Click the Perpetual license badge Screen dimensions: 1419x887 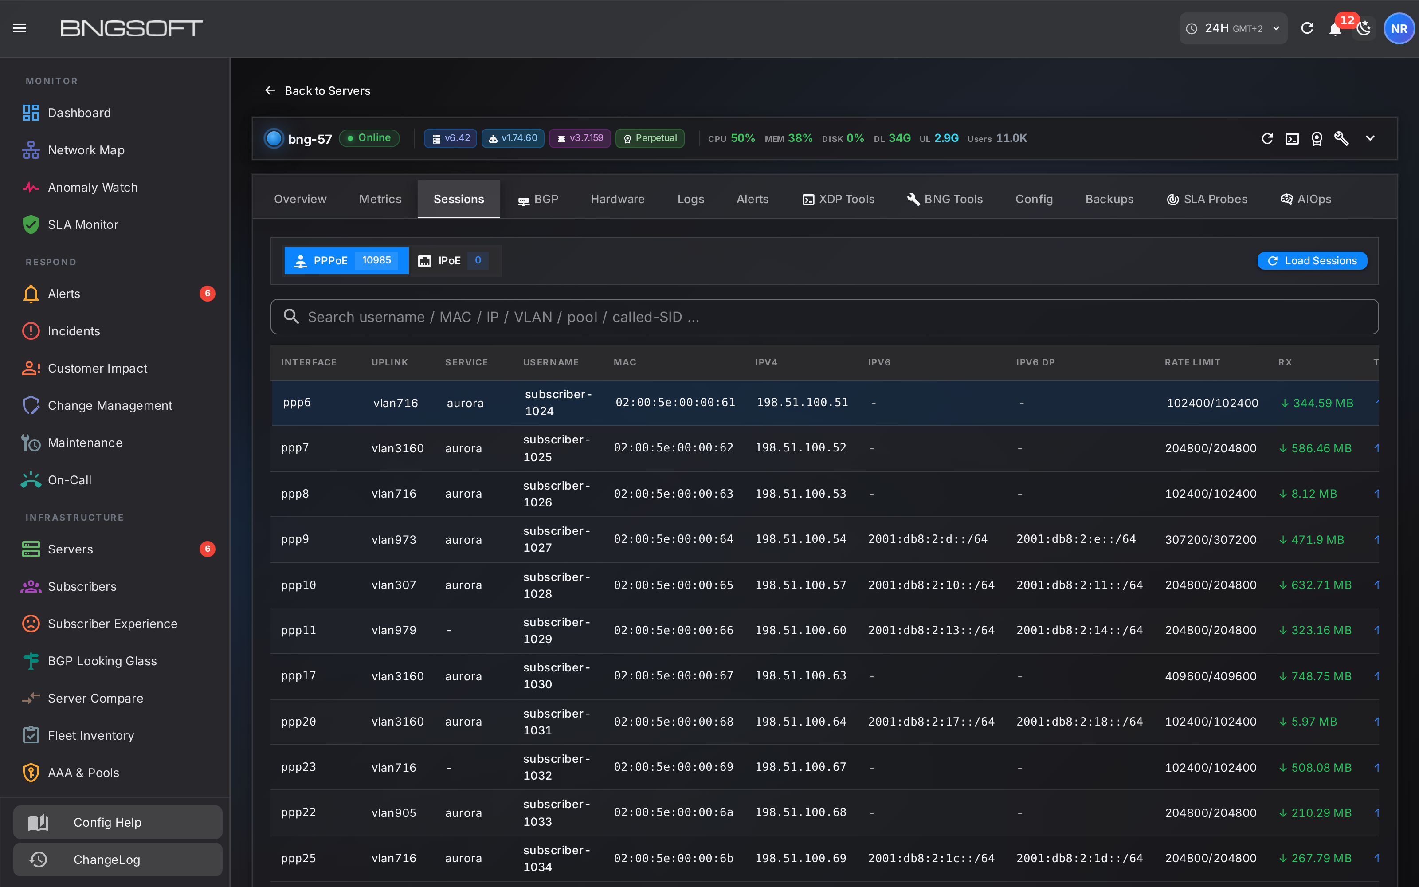[650, 138]
